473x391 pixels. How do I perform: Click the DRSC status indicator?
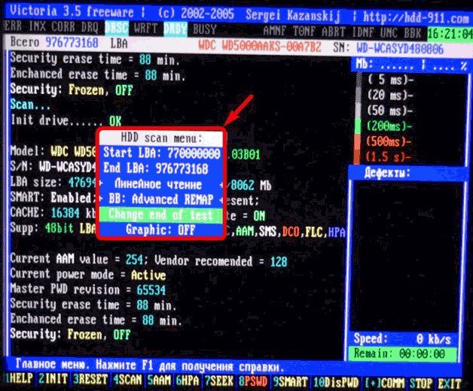click(117, 28)
